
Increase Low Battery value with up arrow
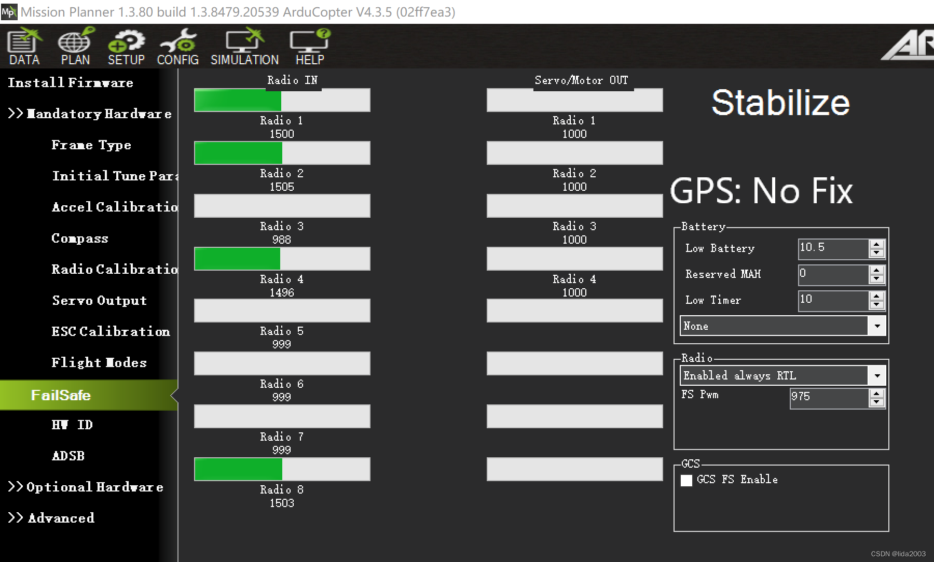tap(877, 244)
